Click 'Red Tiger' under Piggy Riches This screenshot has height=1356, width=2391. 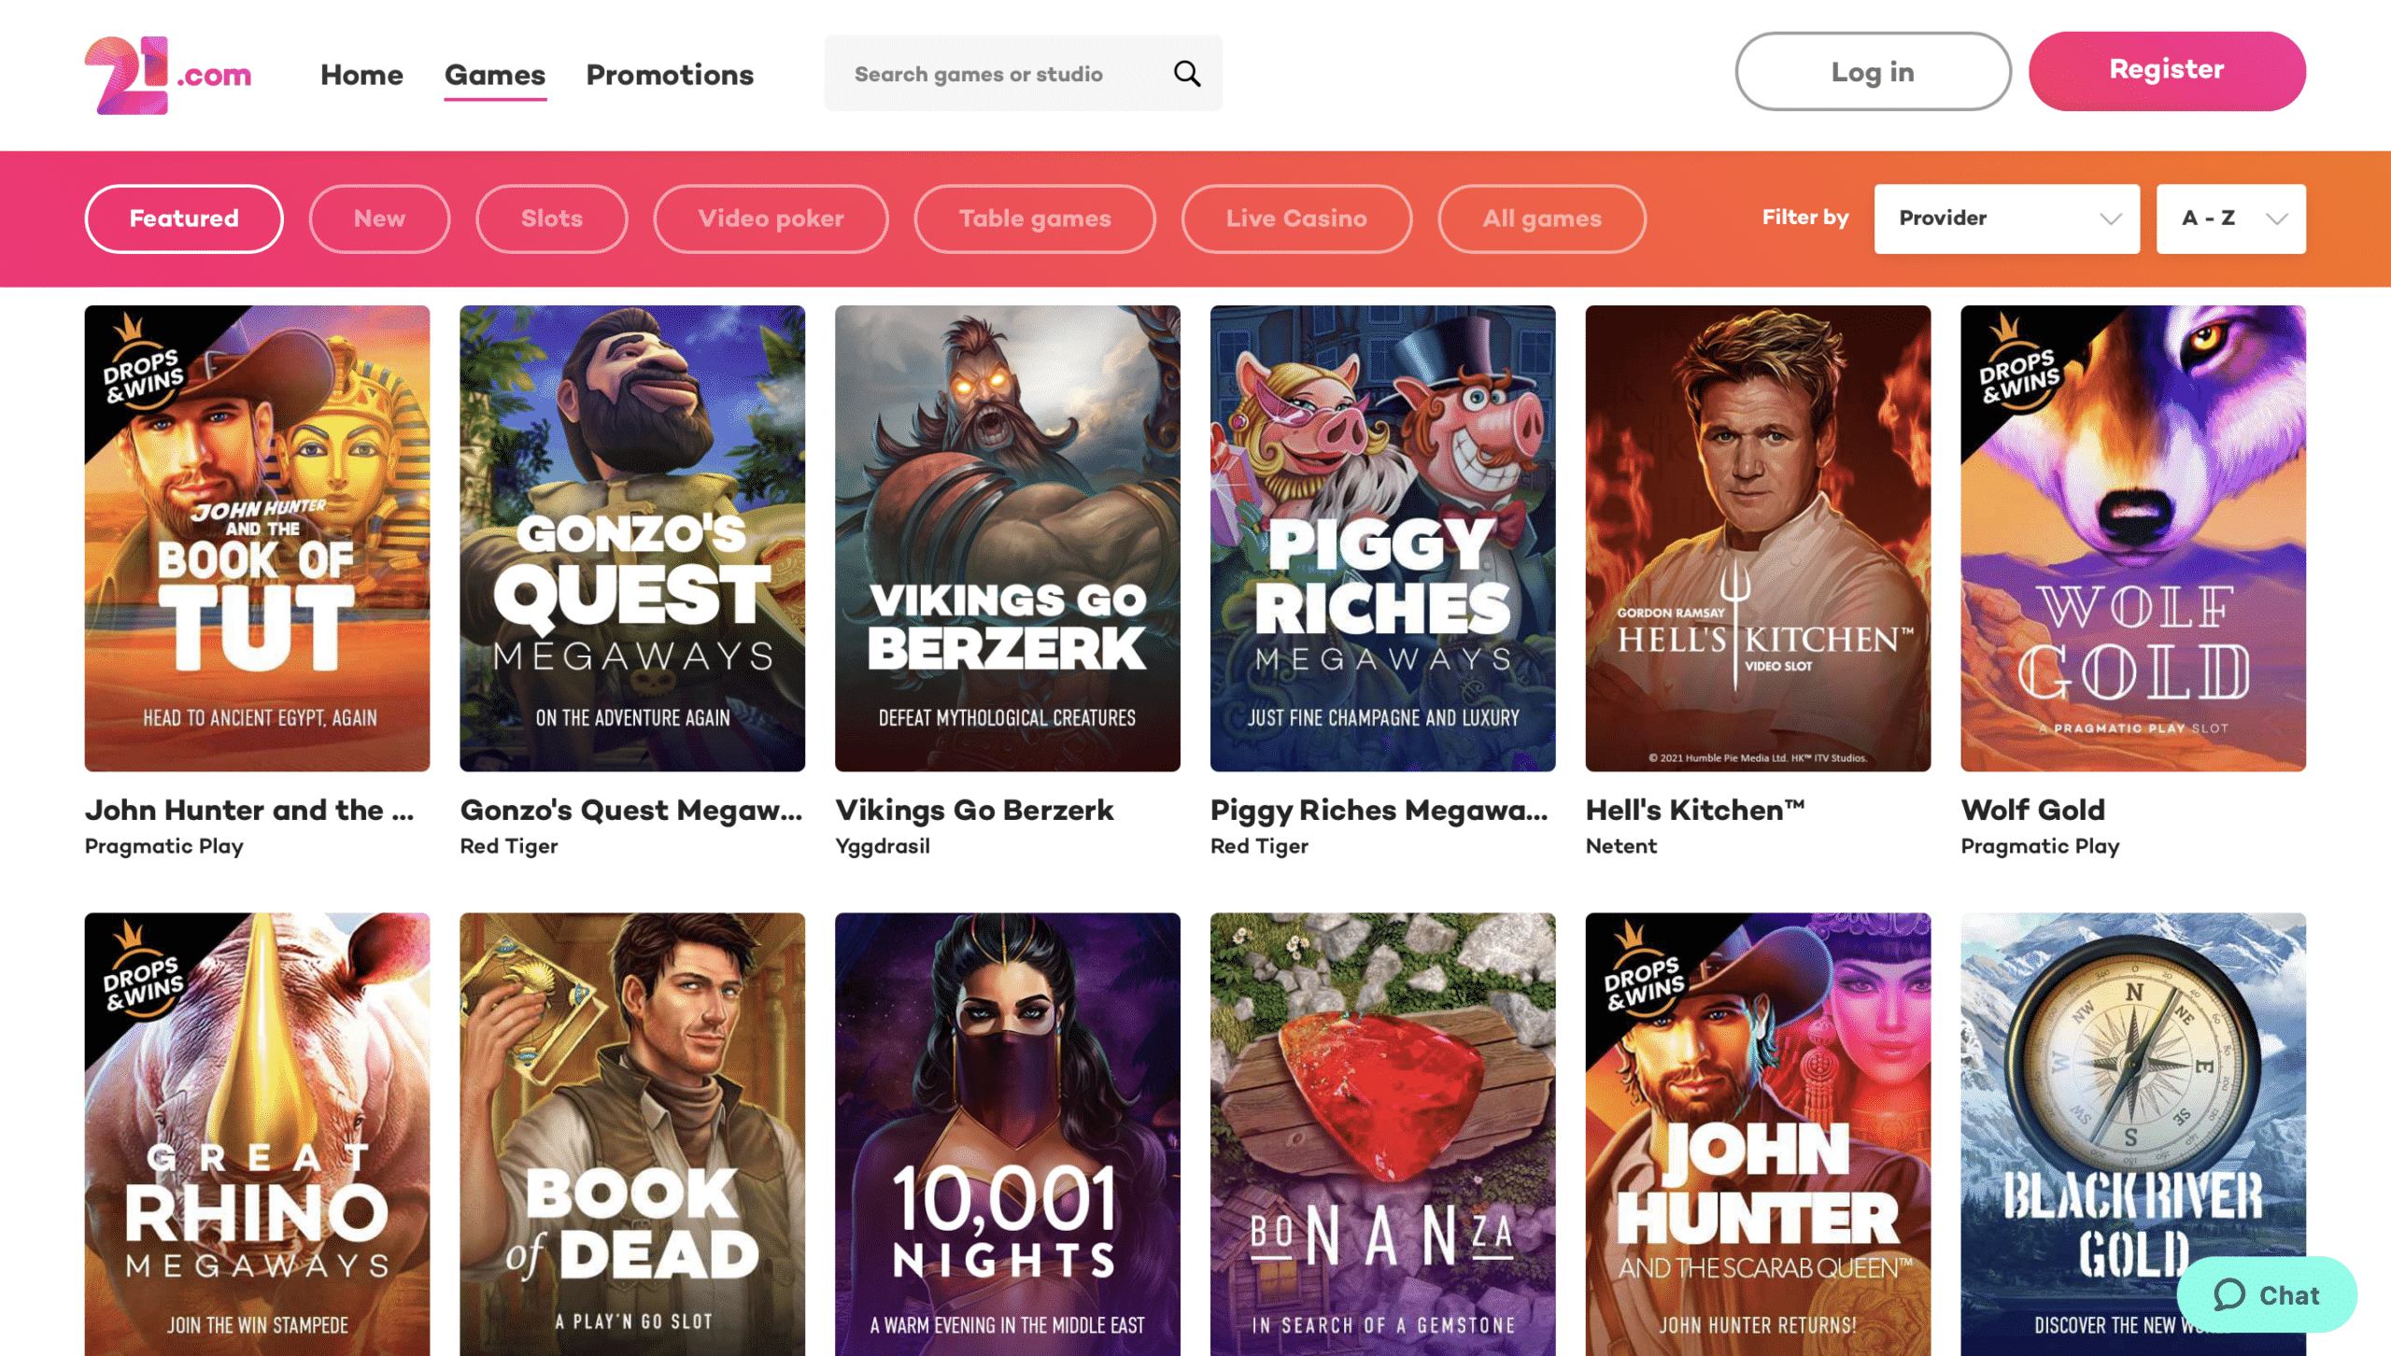[x=1259, y=846]
